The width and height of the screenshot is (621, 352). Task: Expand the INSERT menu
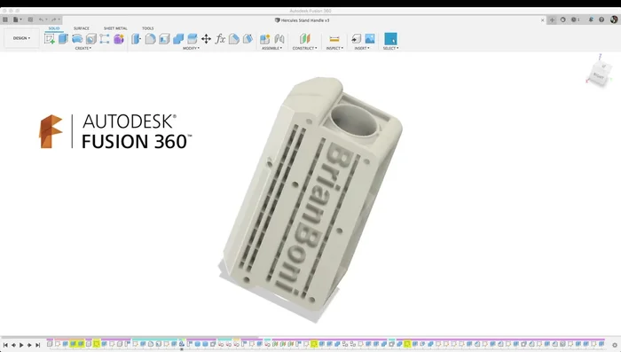(x=362, y=48)
